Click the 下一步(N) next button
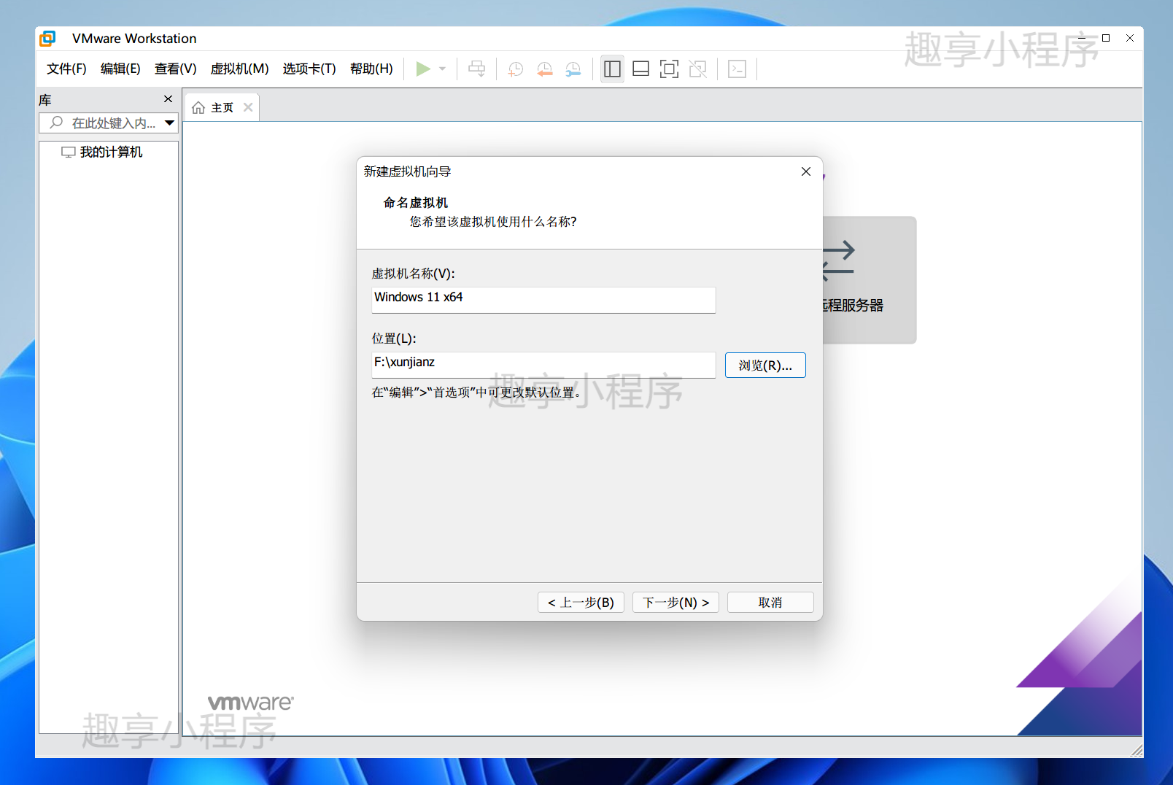 [675, 602]
